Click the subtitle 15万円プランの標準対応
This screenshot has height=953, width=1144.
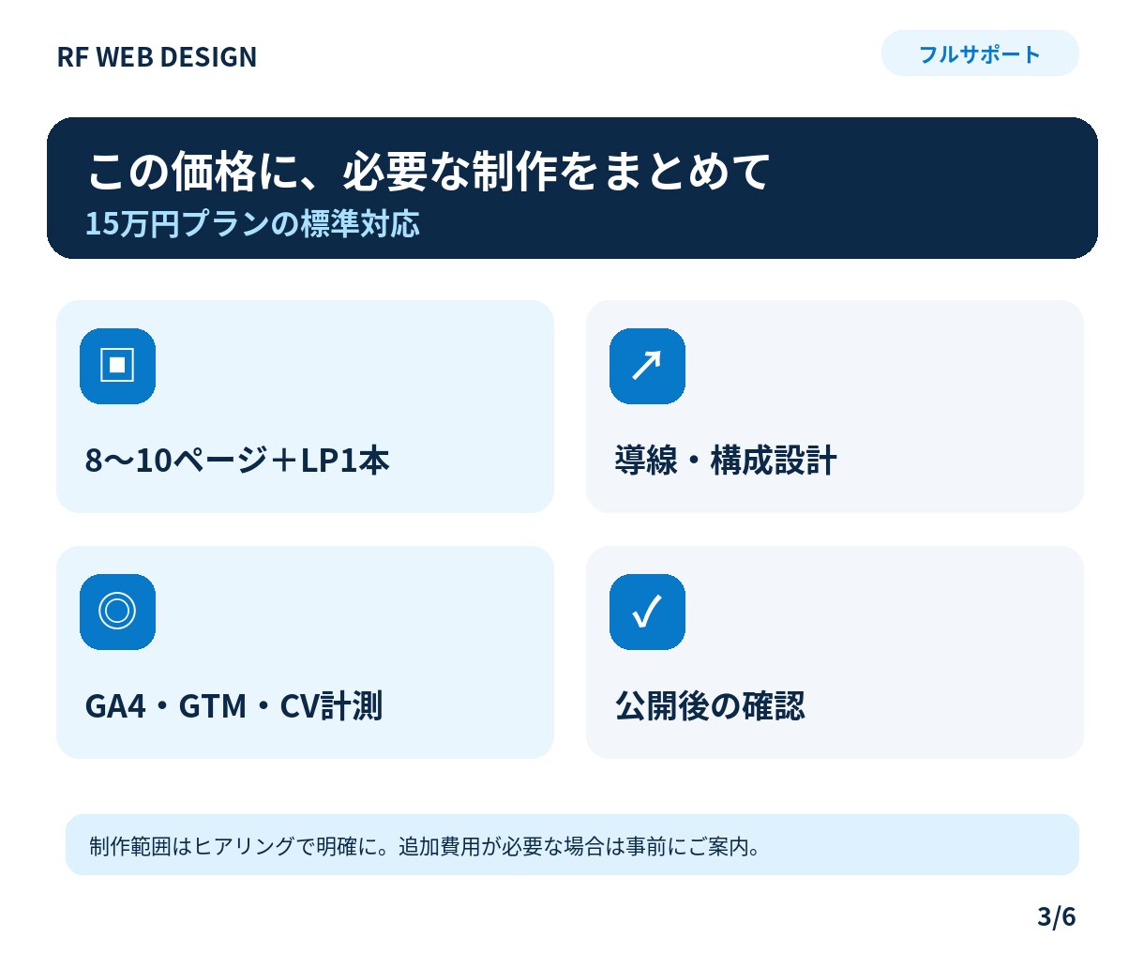[x=252, y=224]
